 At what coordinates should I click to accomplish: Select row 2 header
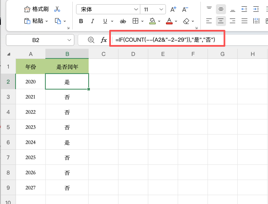[x=8, y=82]
